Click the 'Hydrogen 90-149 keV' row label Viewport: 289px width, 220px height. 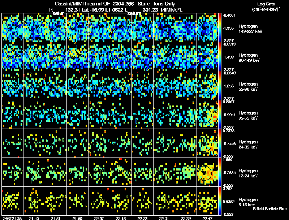[249, 58]
